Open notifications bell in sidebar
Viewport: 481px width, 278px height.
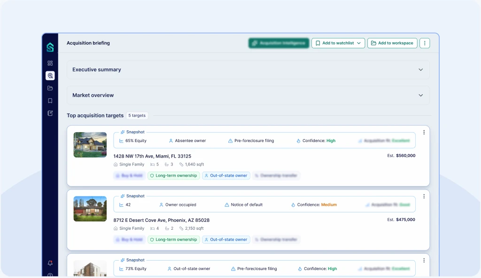click(x=50, y=263)
